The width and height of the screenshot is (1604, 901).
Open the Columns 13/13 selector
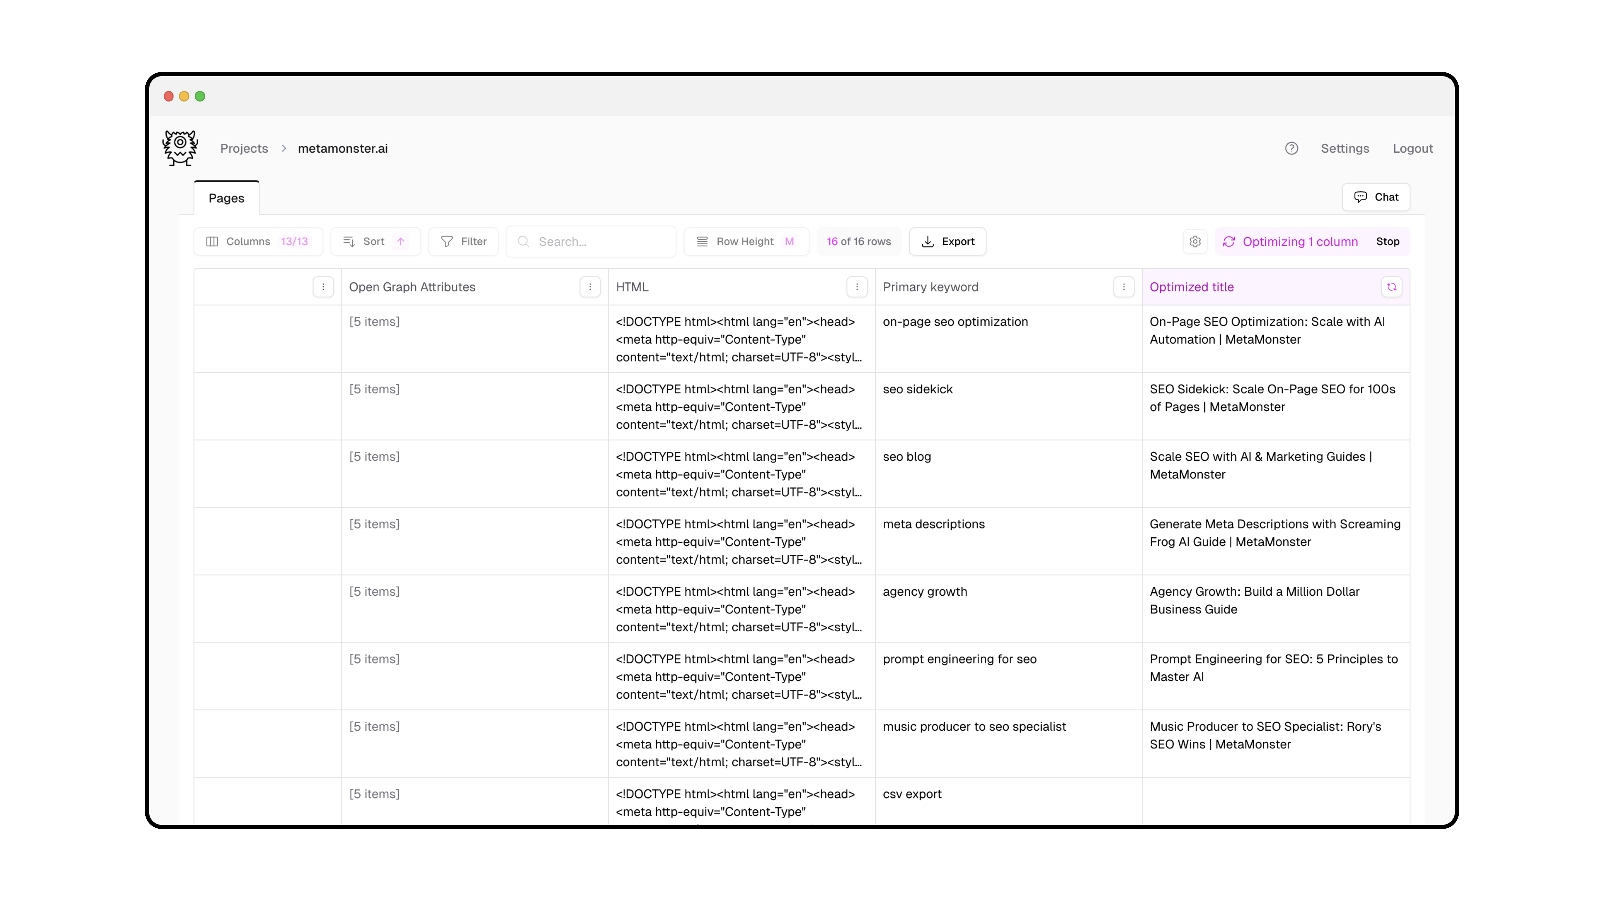tap(258, 241)
